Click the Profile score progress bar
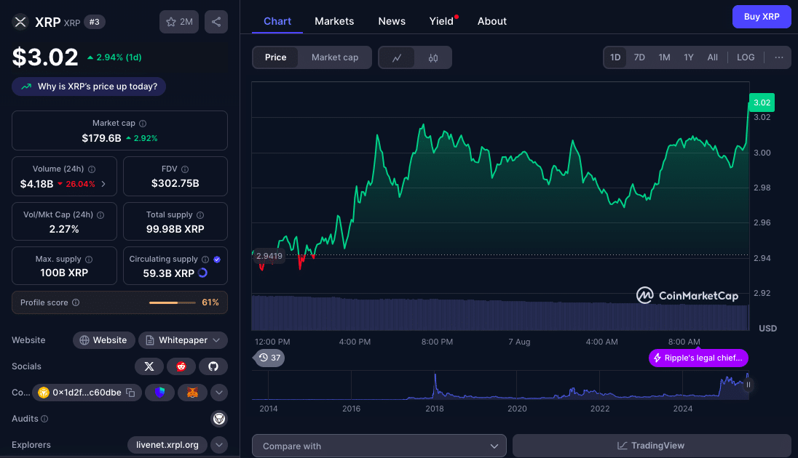The width and height of the screenshot is (798, 458). pos(172,303)
